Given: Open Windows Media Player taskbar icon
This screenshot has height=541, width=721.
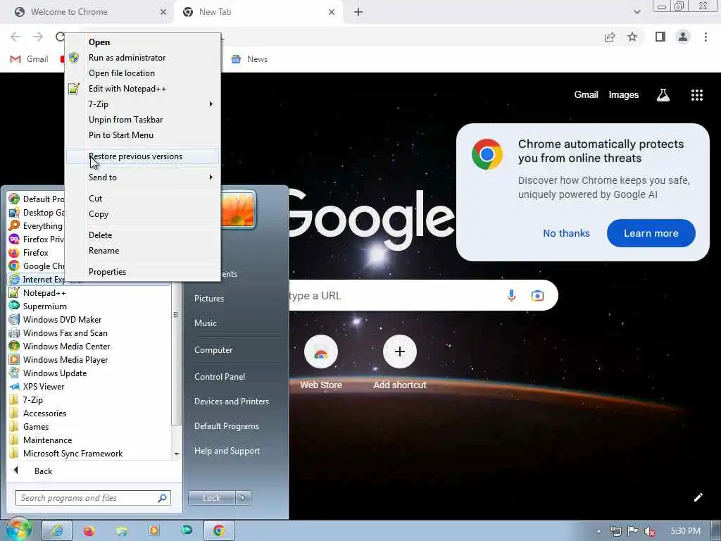Looking at the screenshot, I should click(x=154, y=531).
